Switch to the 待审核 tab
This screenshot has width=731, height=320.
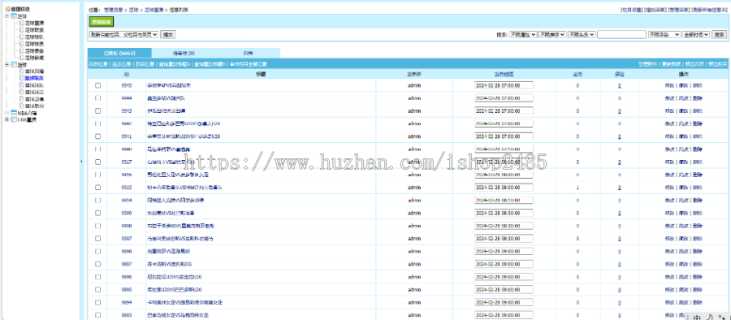click(184, 53)
